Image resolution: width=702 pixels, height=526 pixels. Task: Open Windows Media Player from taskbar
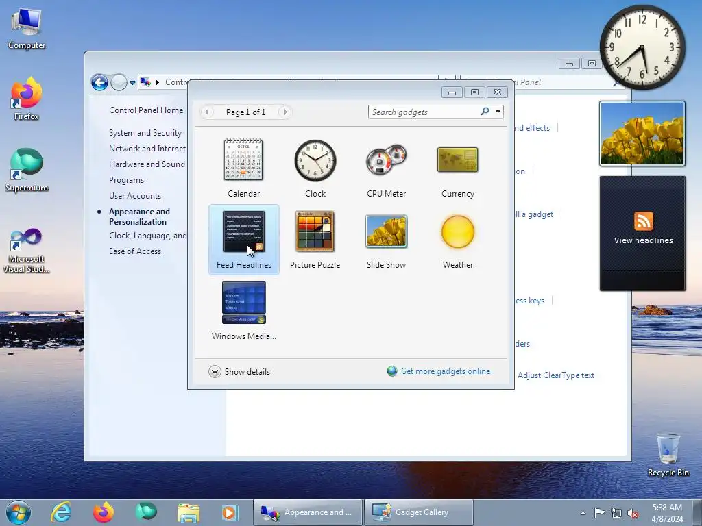pyautogui.click(x=230, y=512)
